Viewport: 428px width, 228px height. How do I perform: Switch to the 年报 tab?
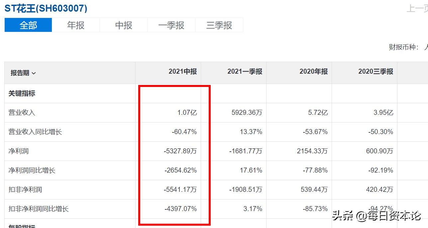(x=75, y=25)
